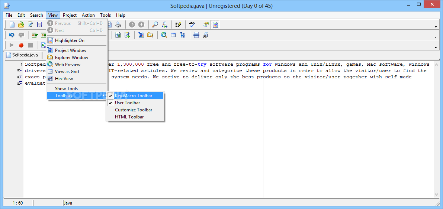
Task: Choose View as Grid menu entry
Action: [x=77, y=71]
